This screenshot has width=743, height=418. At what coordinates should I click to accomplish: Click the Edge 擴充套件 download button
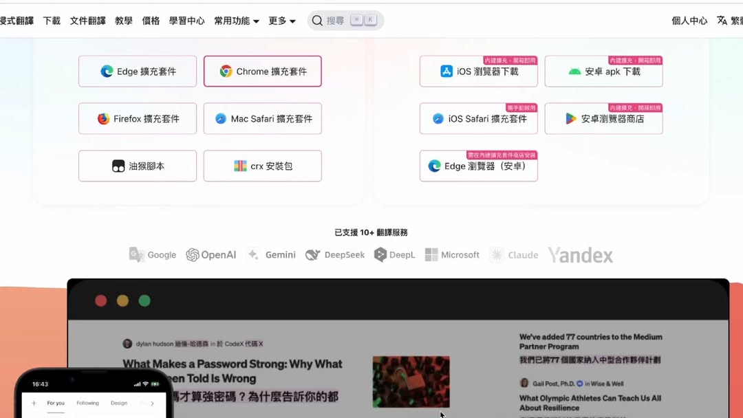138,71
